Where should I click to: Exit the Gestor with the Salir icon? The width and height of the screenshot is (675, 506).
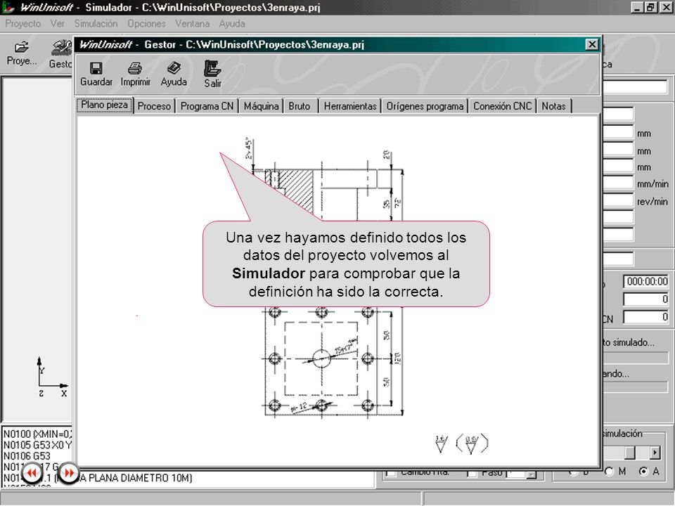click(x=212, y=74)
